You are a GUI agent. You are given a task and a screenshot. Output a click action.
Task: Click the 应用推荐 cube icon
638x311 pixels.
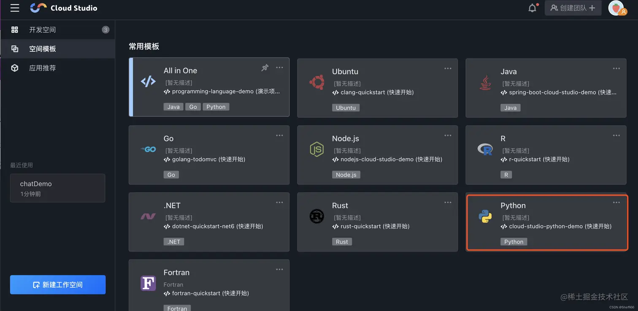[15, 68]
